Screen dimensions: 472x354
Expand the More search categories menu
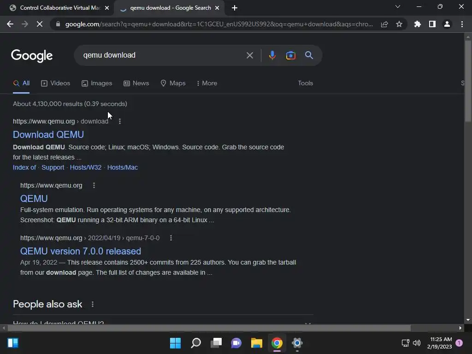point(207,83)
